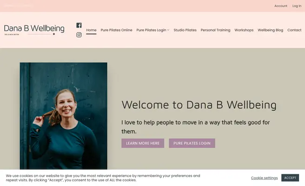This screenshot has height=186, width=305.
Task: Open the Studio Pilates page
Action: (185, 30)
